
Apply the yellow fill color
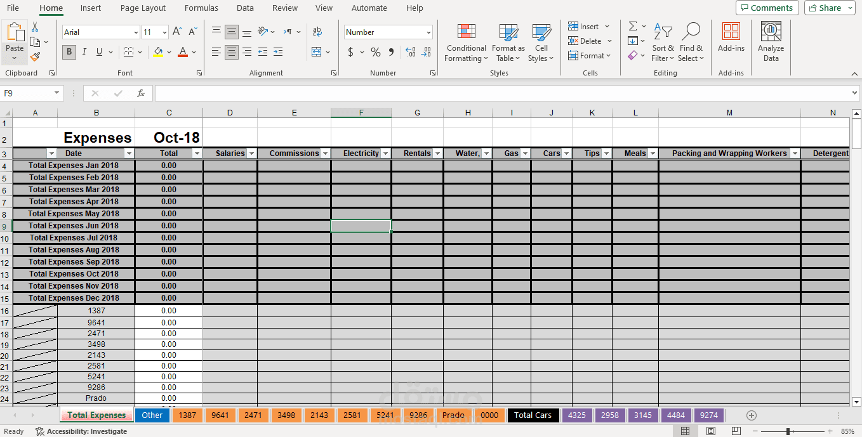(158, 52)
